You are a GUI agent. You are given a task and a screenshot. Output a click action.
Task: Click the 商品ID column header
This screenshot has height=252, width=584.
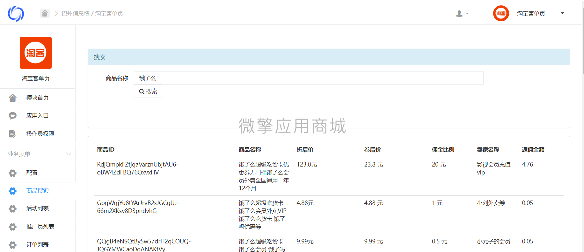click(106, 150)
